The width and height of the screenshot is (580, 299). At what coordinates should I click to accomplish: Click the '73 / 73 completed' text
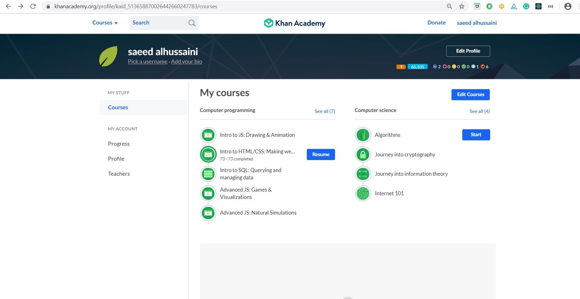pos(237,159)
